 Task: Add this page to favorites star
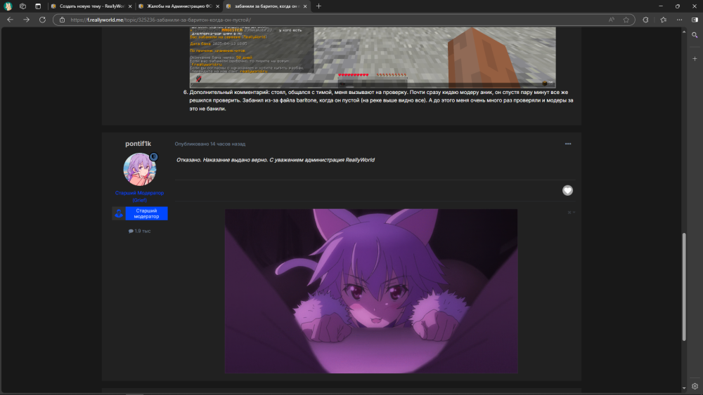point(626,20)
